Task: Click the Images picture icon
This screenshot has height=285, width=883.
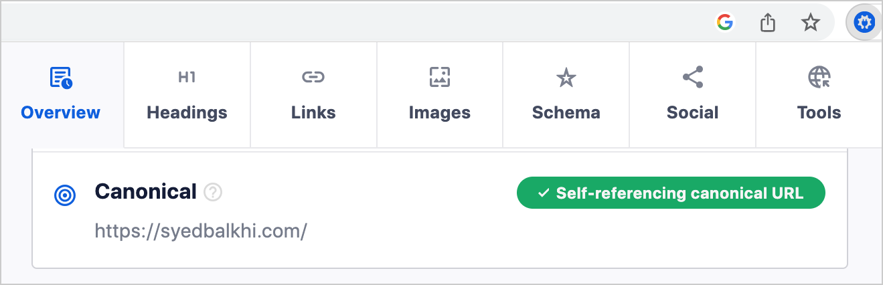Action: pos(440,78)
